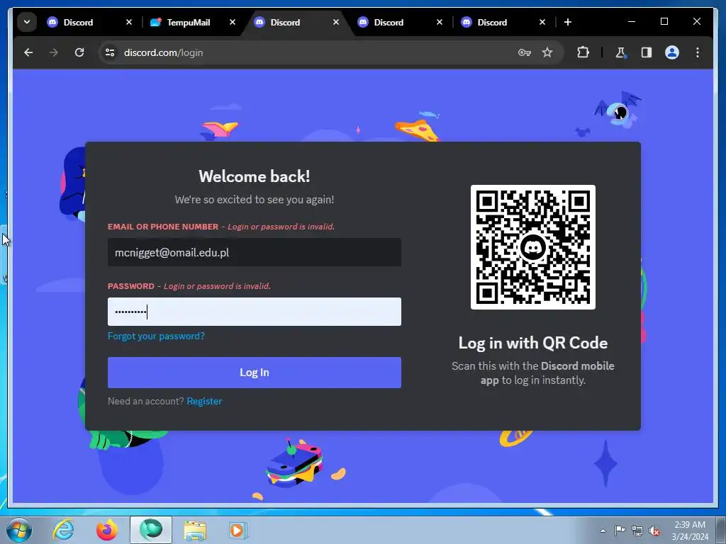Image resolution: width=726 pixels, height=544 pixels.
Task: Follow the Forgot your password link
Action: coord(156,336)
